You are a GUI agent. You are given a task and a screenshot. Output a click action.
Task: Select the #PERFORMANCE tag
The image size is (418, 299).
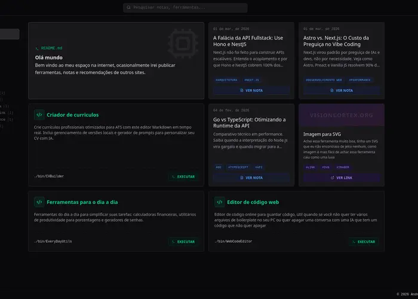coord(359,80)
